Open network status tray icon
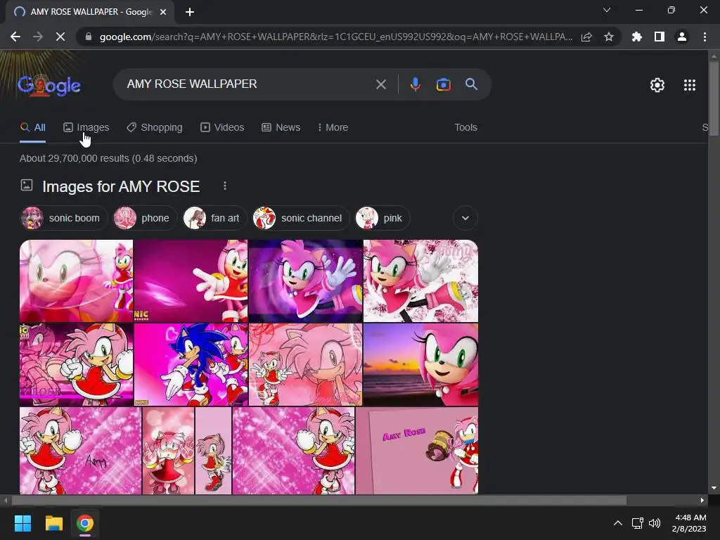The width and height of the screenshot is (720, 540). (637, 523)
